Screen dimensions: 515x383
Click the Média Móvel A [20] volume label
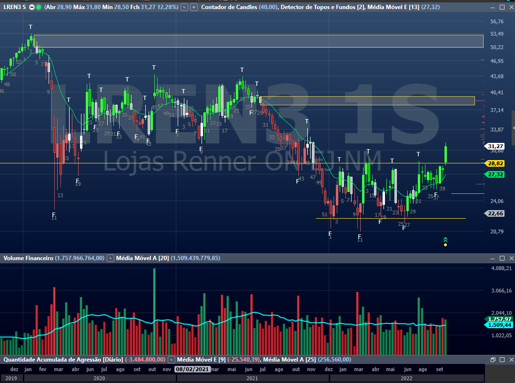[x=142, y=258]
